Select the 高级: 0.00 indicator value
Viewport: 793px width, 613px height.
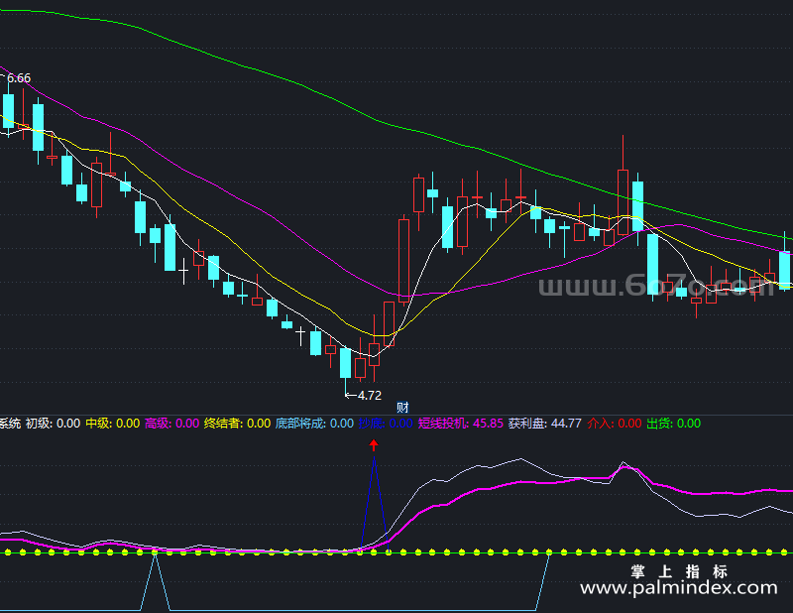click(171, 424)
